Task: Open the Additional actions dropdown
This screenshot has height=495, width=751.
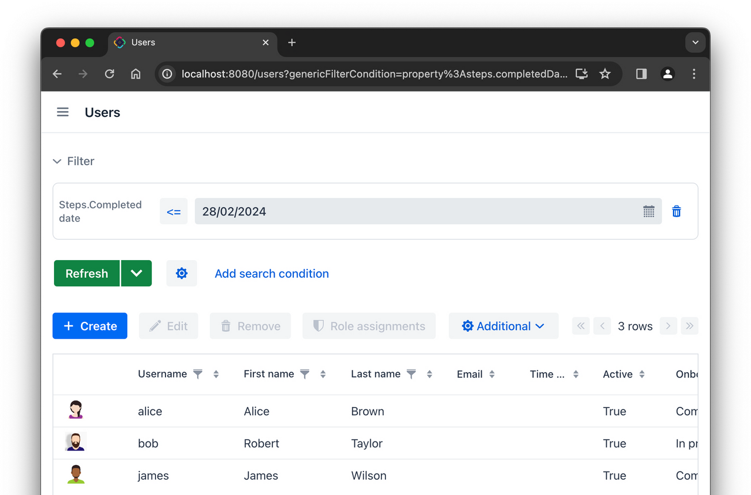Action: [x=503, y=326]
